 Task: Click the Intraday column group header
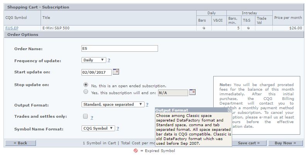pos(250,13)
